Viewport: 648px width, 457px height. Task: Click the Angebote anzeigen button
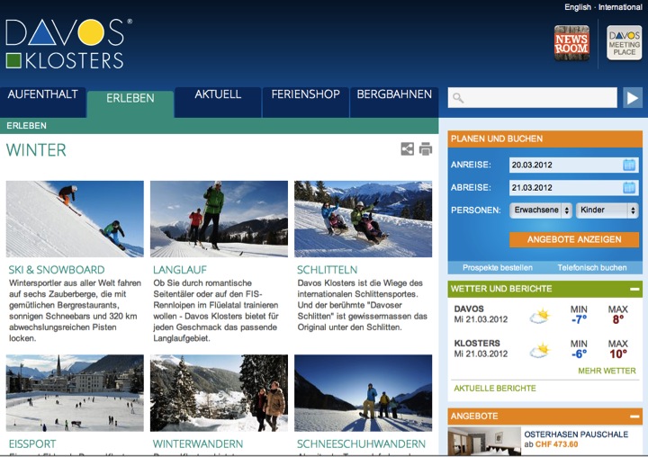pos(574,239)
